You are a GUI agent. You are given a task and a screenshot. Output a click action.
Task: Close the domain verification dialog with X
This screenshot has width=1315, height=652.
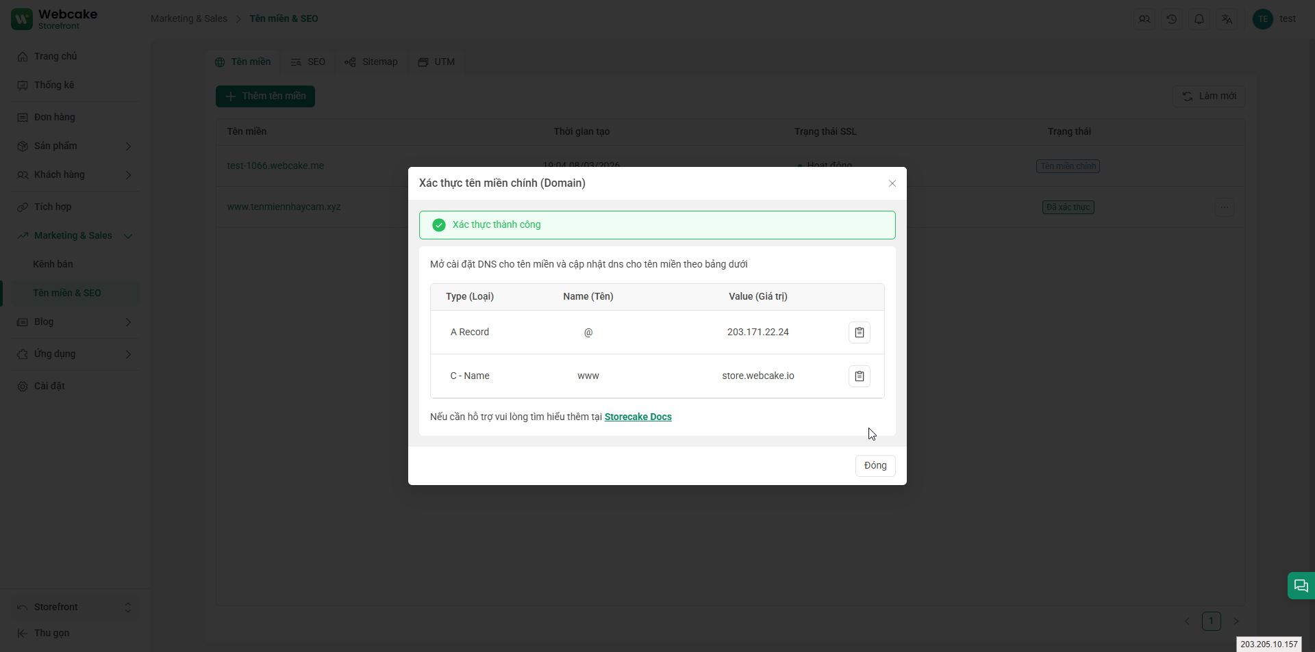(x=892, y=183)
